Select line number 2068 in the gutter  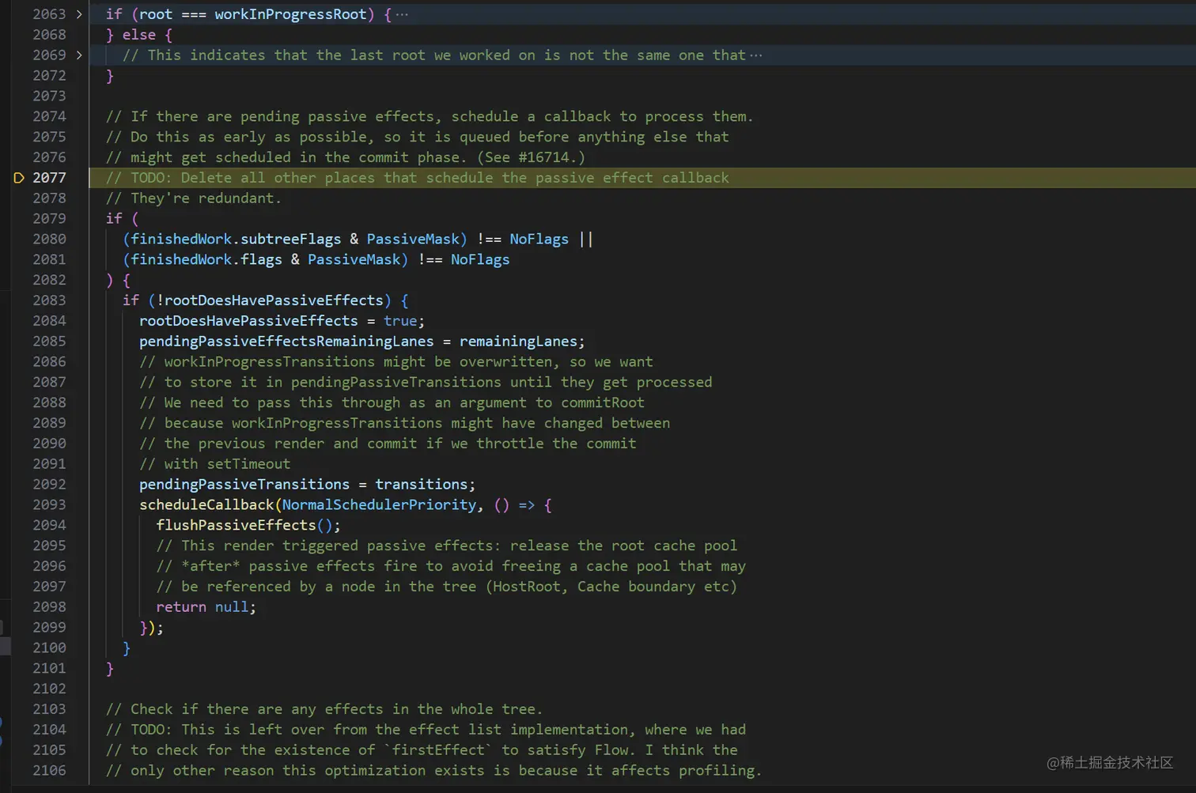49,35
